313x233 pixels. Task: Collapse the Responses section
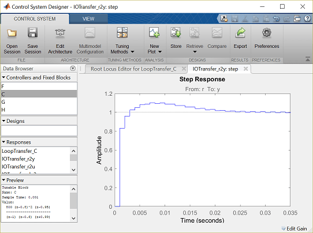pos(3,142)
